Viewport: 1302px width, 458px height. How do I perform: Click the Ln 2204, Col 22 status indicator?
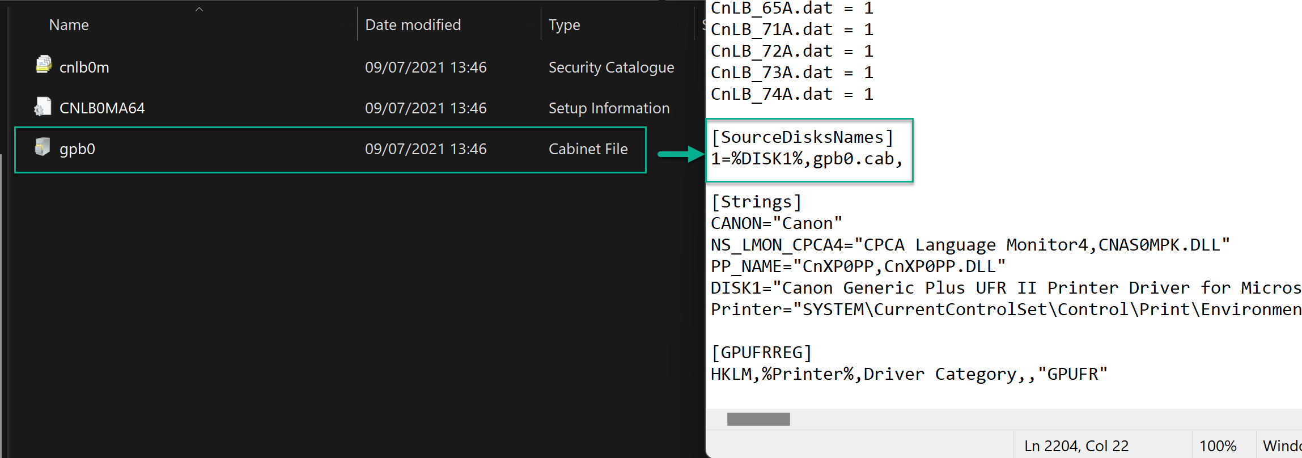(1076, 446)
